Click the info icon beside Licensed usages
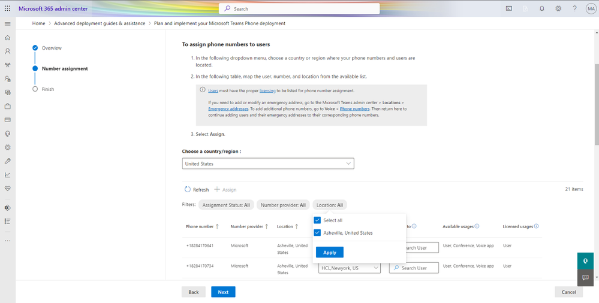Image resolution: width=599 pixels, height=303 pixels. pos(537,226)
